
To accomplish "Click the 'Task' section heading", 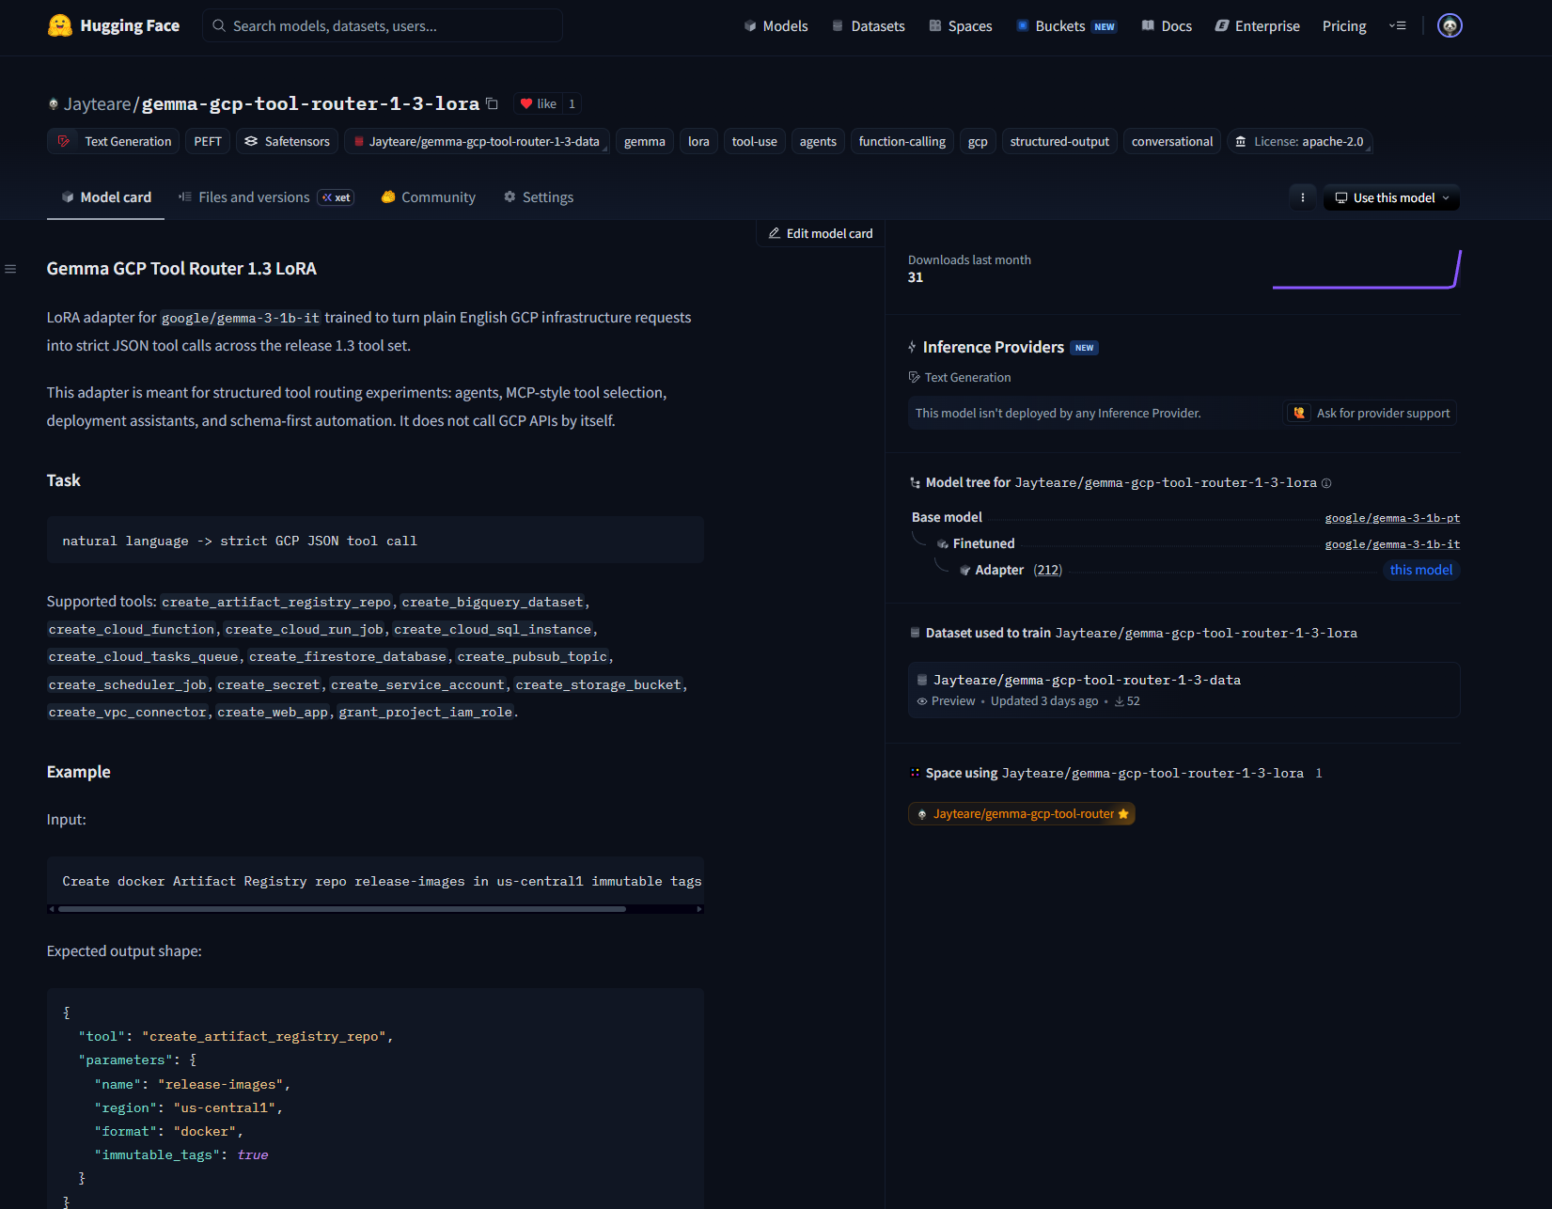I will click(64, 480).
